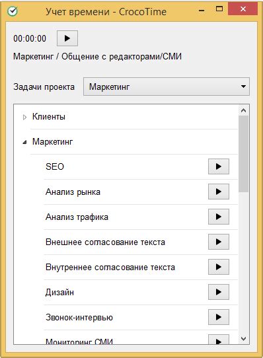
Task: Click the 00:00:00 timer display
Action: pyautogui.click(x=30, y=38)
